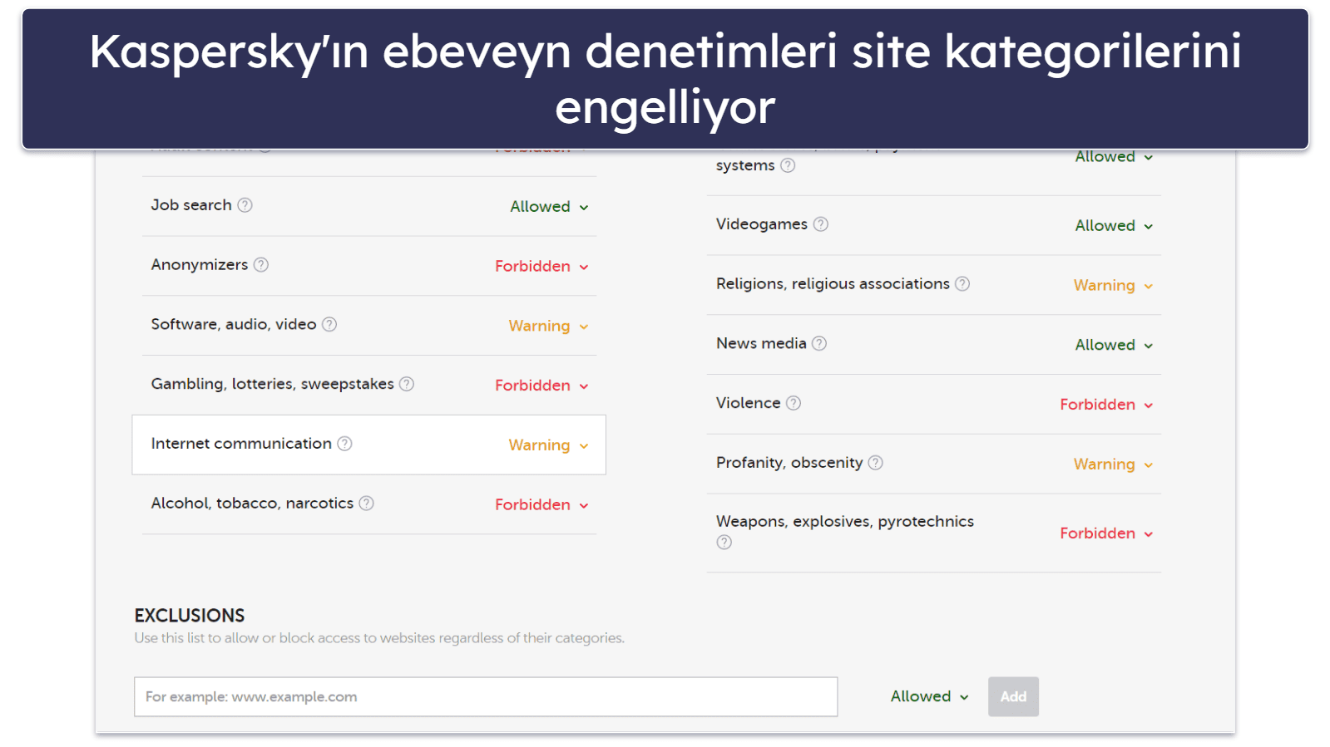Image resolution: width=1330 pixels, height=747 pixels.
Task: Select the 'Gambling, lotteries, sweepstakes' label
Action: pyautogui.click(x=272, y=384)
